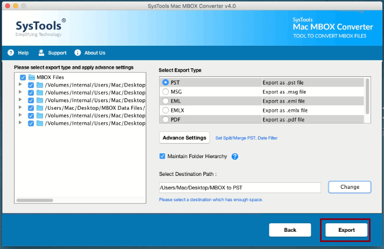This screenshot has height=249, width=384.
Task: Select EML as the export type
Action: tap(166, 101)
